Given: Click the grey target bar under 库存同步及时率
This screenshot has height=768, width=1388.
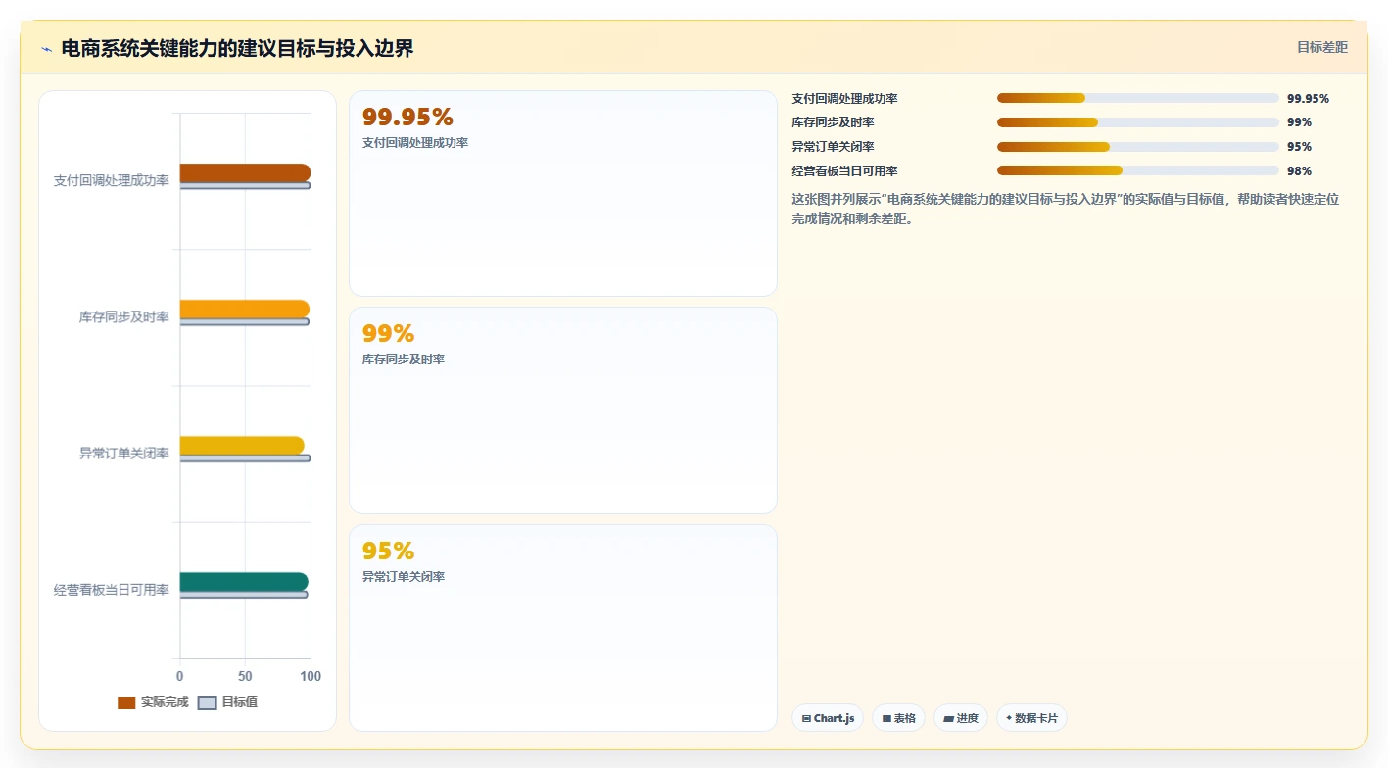Looking at the screenshot, I should click(244, 322).
